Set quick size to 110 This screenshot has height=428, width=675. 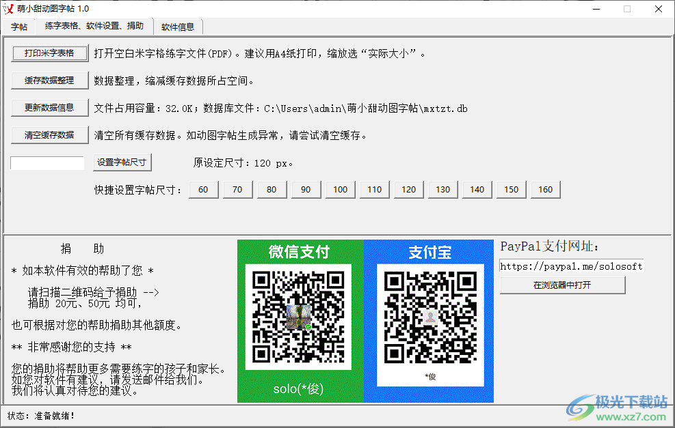[x=375, y=190]
